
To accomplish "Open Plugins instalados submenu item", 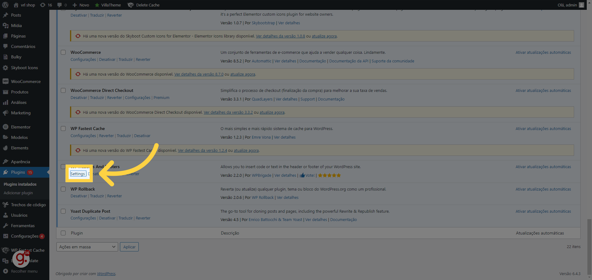I will (20, 184).
